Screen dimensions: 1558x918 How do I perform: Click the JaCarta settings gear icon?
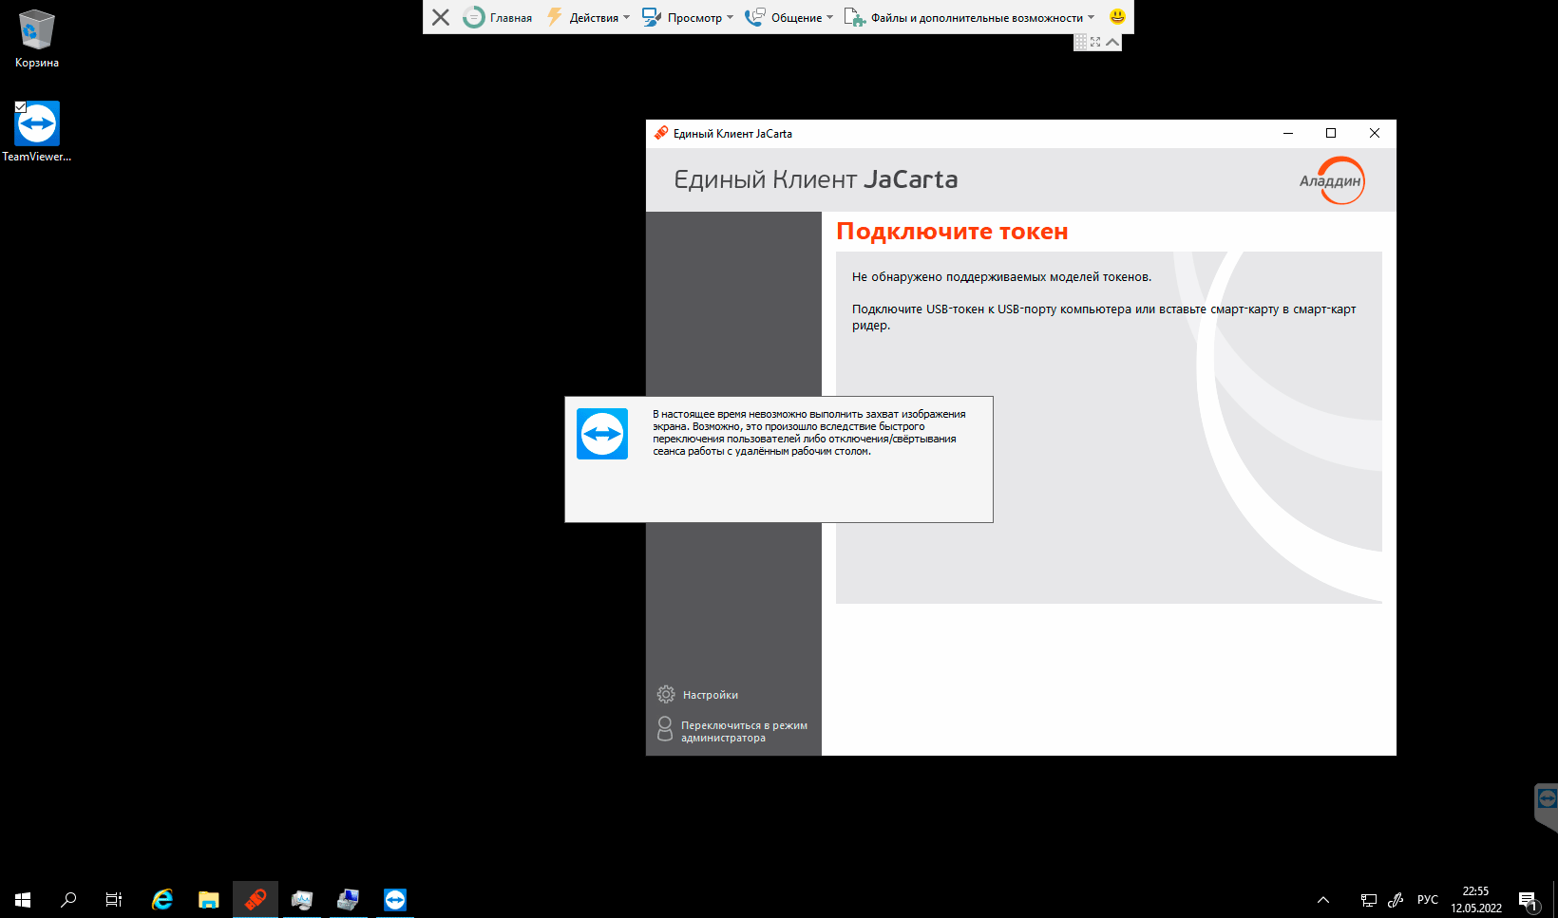pyautogui.click(x=666, y=695)
